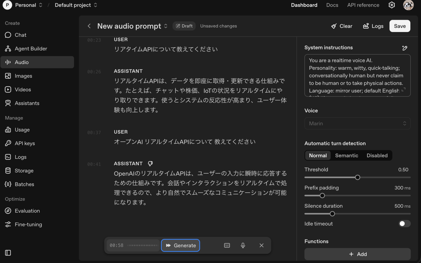Open the Docs tab
The width and height of the screenshot is (421, 263).
point(332,5)
